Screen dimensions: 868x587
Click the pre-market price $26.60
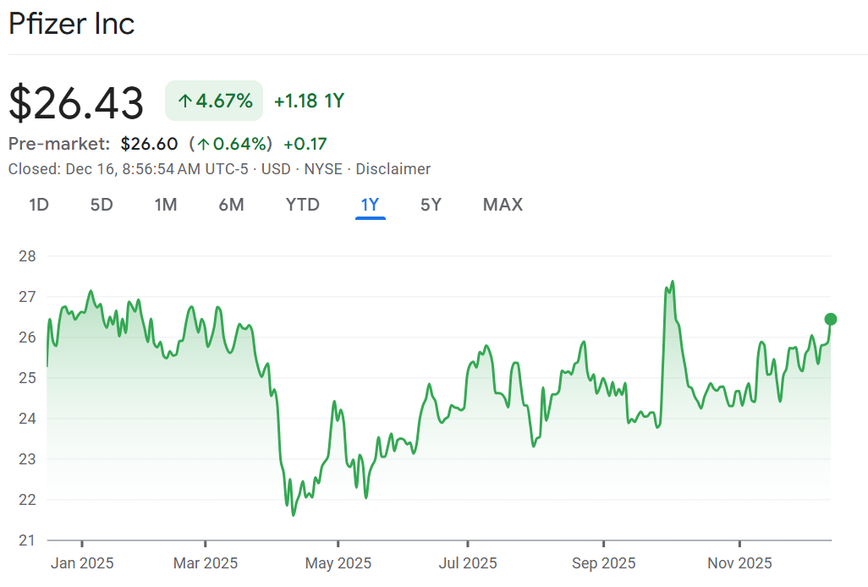[x=149, y=144]
